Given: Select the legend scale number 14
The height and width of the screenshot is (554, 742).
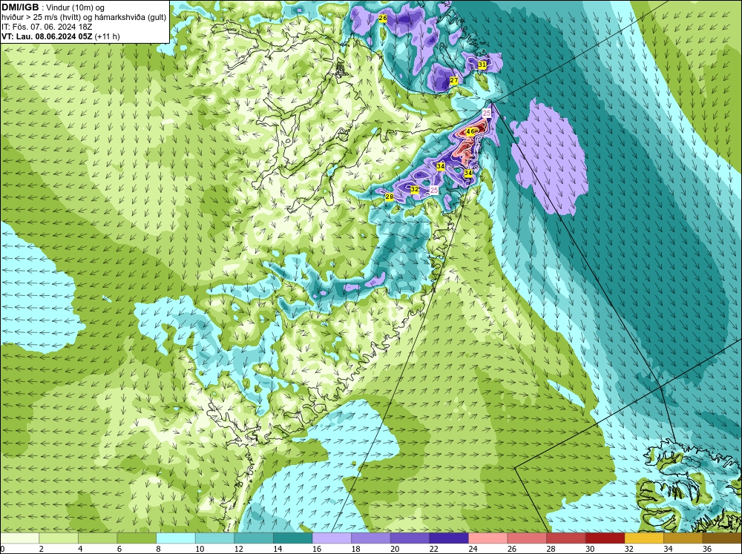Looking at the screenshot, I should [x=278, y=549].
